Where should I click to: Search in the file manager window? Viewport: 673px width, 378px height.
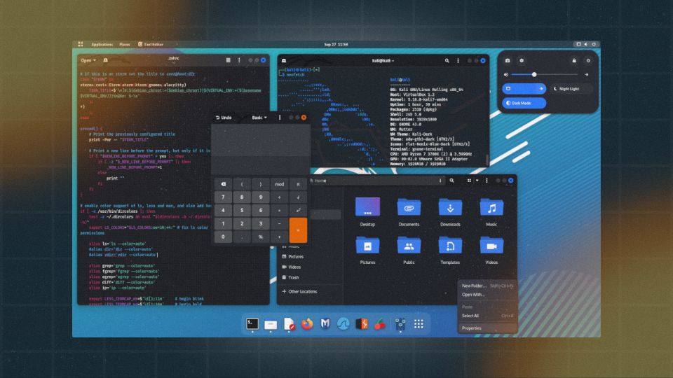click(x=451, y=181)
